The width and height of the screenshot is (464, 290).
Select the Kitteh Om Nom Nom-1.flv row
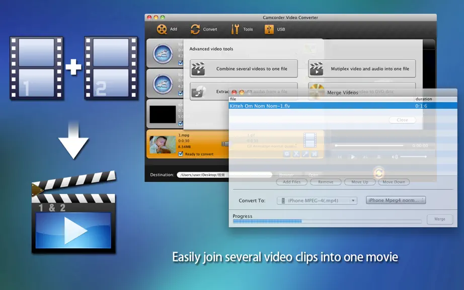point(343,106)
